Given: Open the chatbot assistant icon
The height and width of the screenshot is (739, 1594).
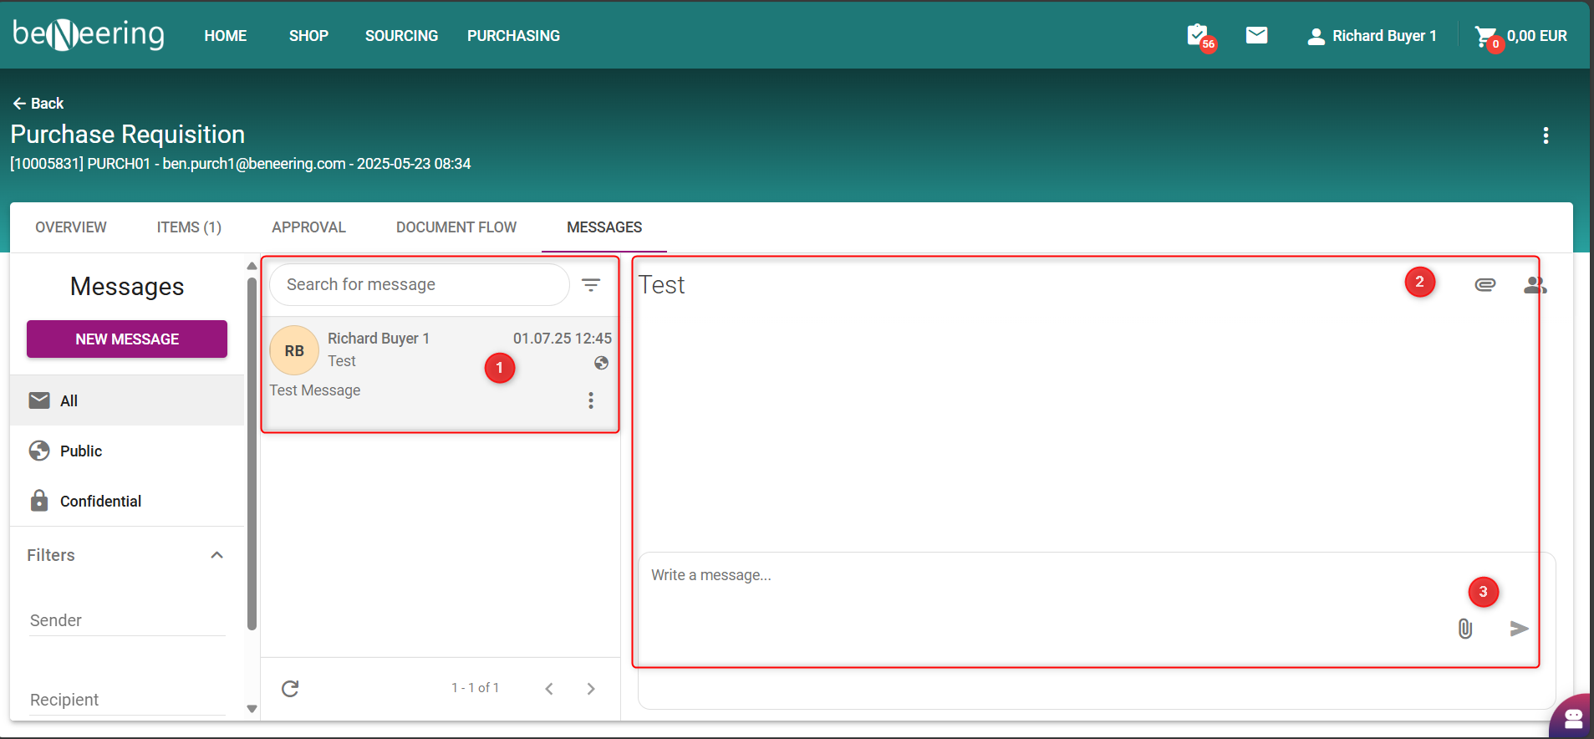Looking at the screenshot, I should [x=1572, y=718].
